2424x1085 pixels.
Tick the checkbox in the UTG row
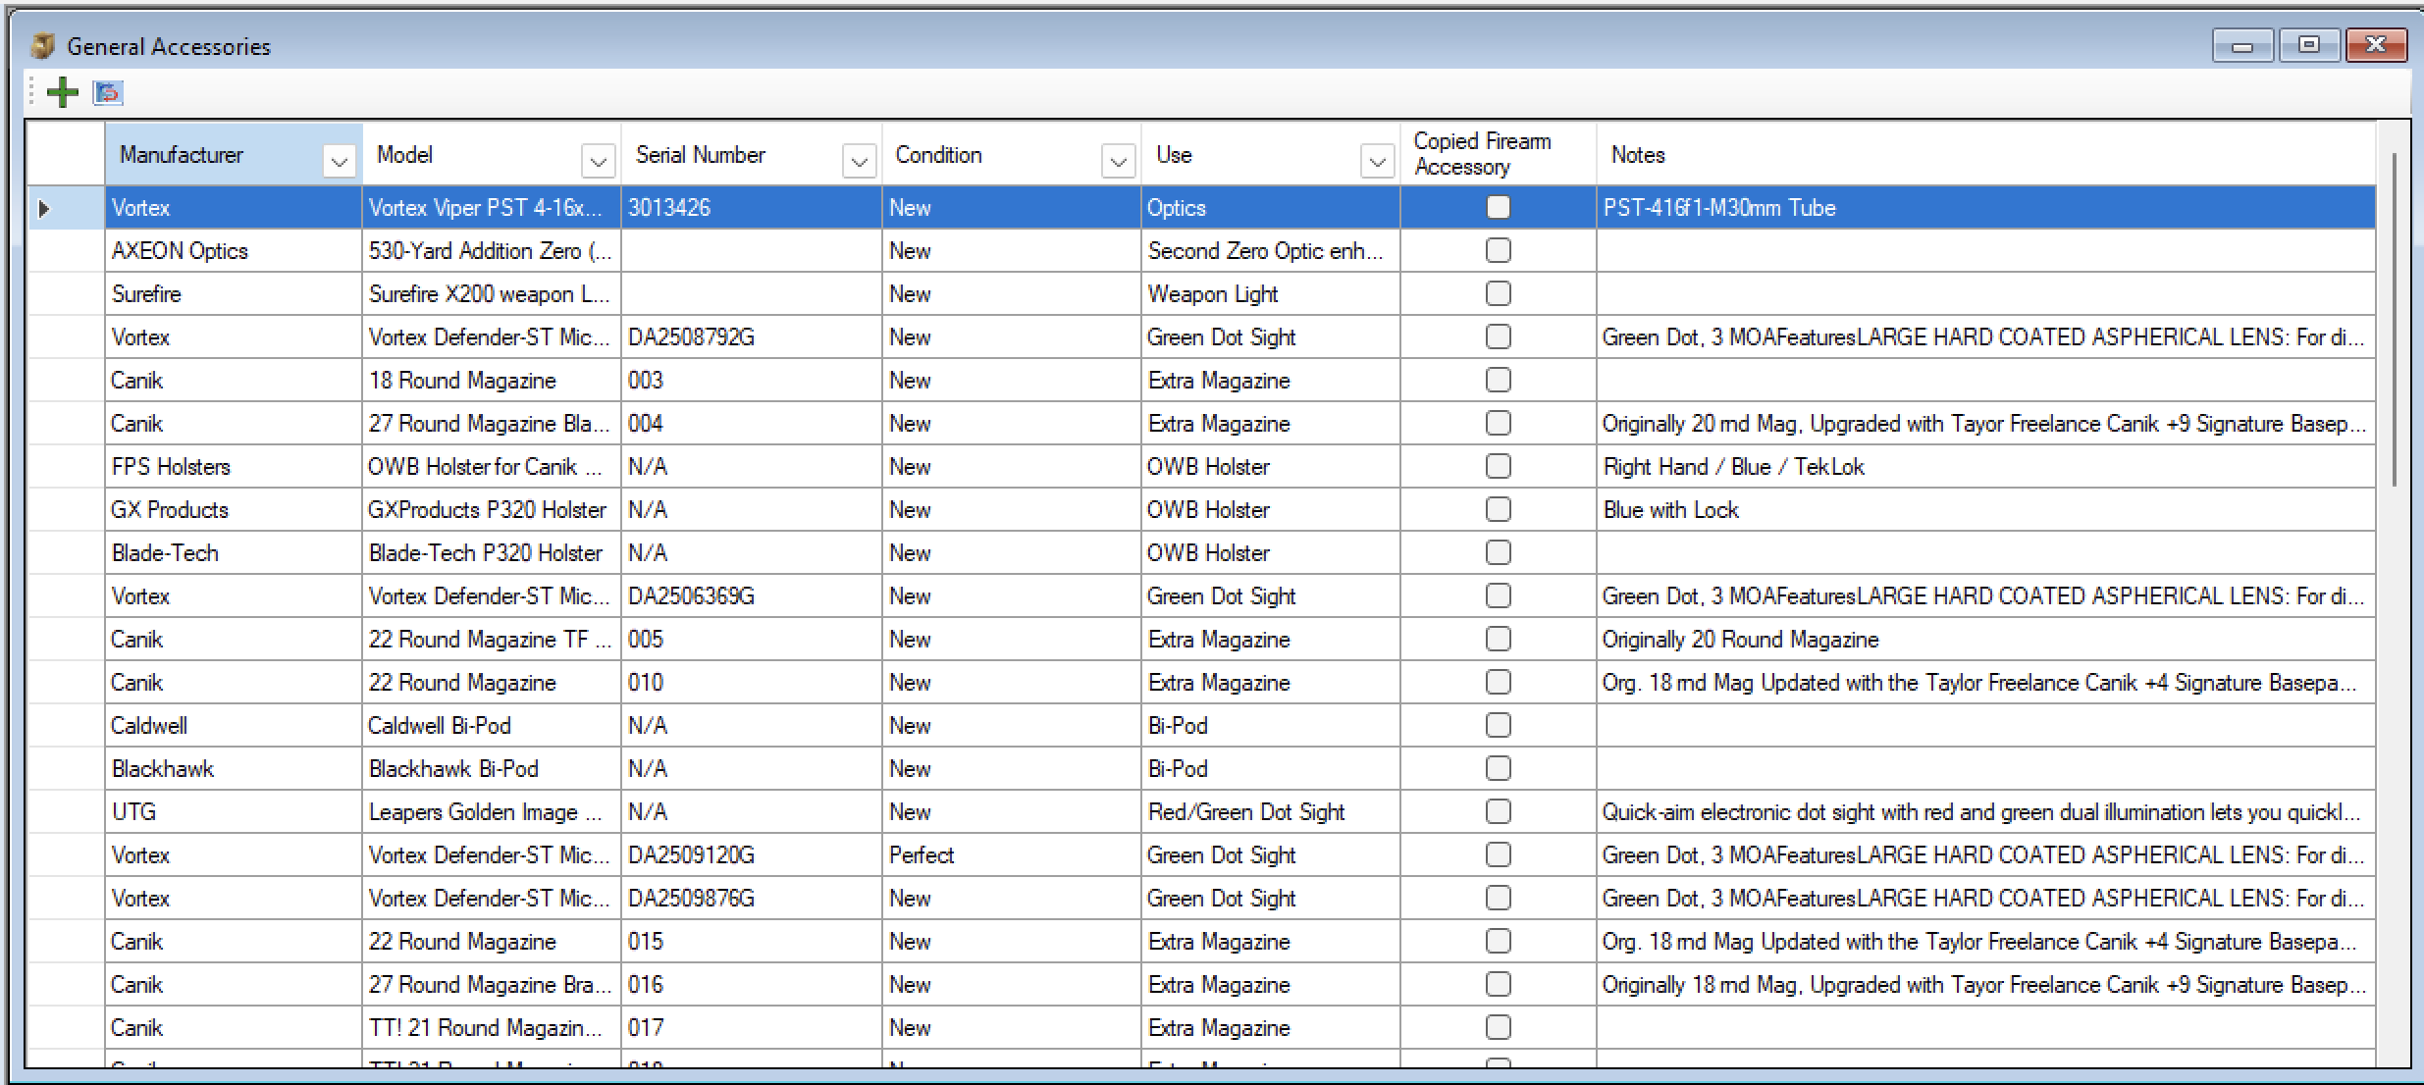coord(1499,811)
